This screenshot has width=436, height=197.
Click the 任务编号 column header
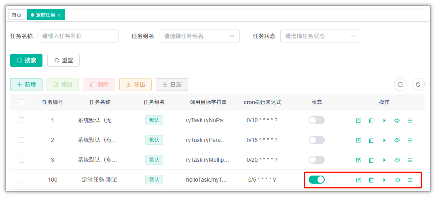[x=53, y=102]
